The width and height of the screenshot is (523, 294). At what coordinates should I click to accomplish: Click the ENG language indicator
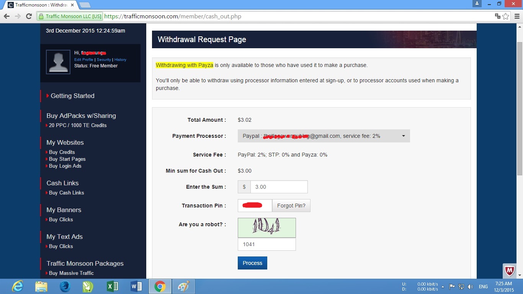click(483, 286)
